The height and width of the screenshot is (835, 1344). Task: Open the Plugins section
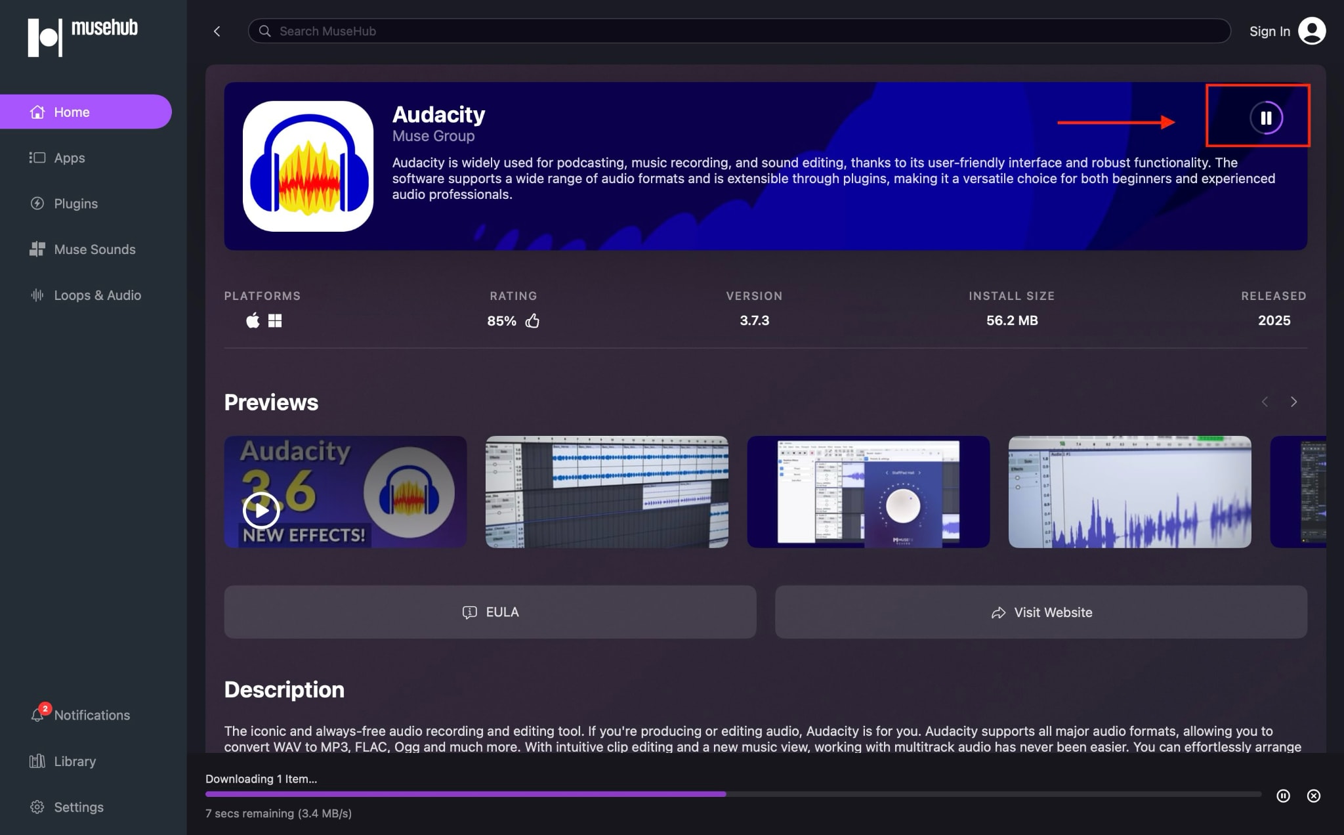(64, 203)
